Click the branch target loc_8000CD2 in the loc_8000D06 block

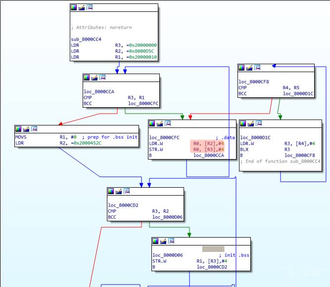212,267
